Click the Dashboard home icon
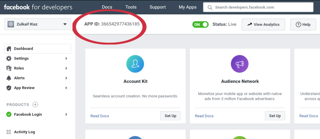 point(9,49)
